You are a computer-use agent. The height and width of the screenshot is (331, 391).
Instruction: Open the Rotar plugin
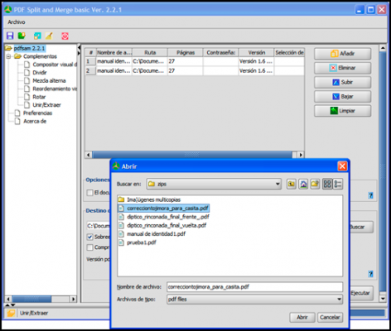39,97
